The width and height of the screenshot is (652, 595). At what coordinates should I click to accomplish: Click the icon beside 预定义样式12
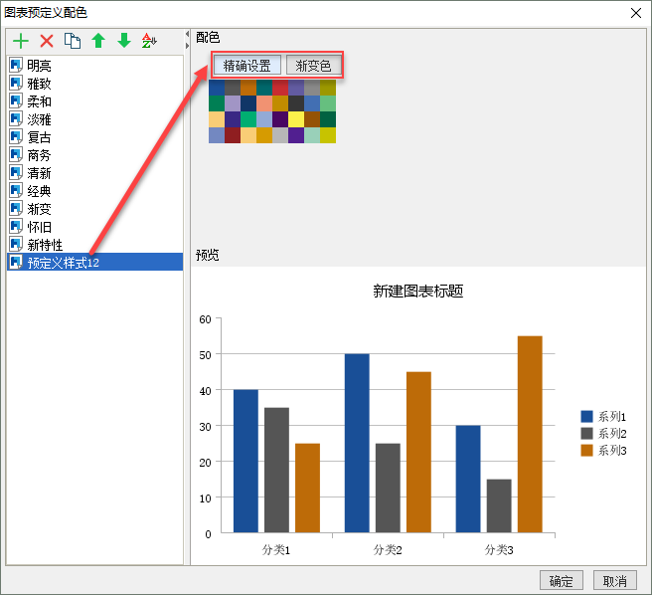coord(16,263)
